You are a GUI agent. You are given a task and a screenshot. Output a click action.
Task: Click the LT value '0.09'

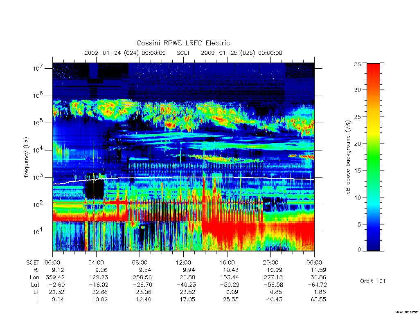point(232,292)
